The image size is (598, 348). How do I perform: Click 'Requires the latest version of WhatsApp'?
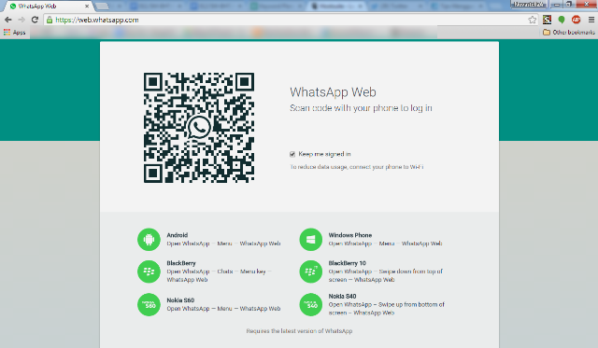tap(299, 331)
